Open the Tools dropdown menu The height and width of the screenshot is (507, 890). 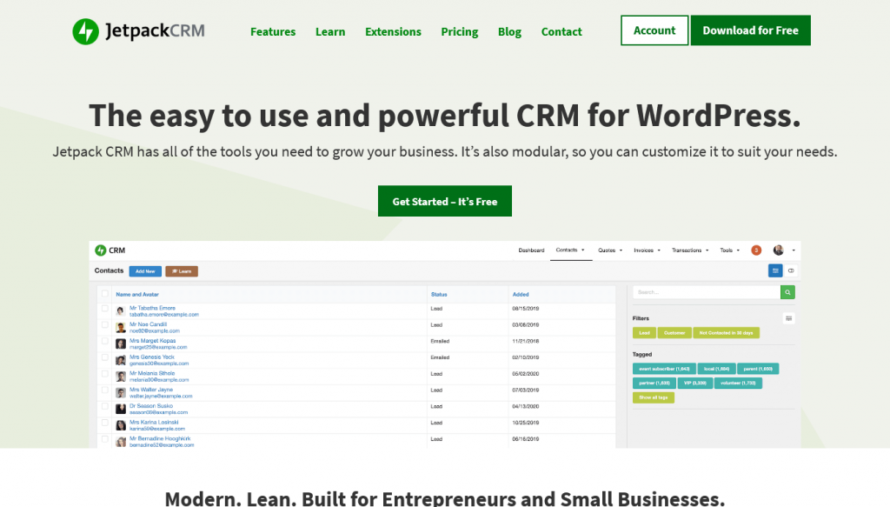(x=730, y=250)
